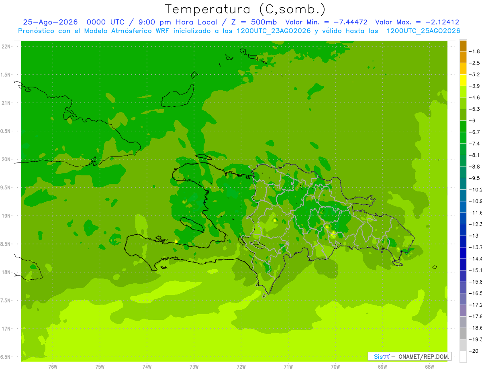Pick the dark blue colorbar segment between -13.7 and -14.4
This screenshot has height=372, width=482.
tap(463, 253)
